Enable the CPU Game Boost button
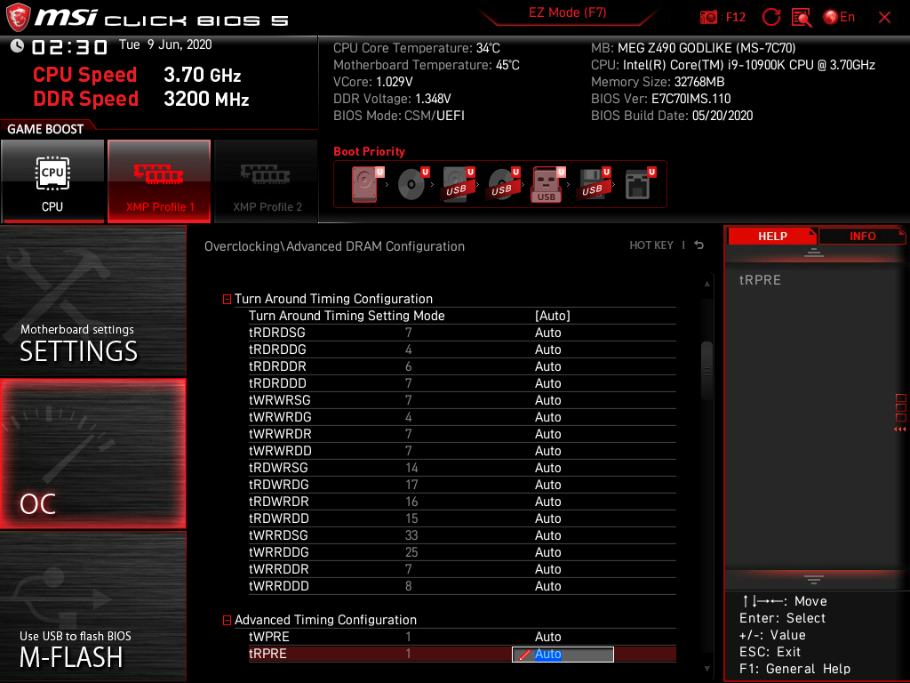This screenshot has width=910, height=683. [52, 181]
